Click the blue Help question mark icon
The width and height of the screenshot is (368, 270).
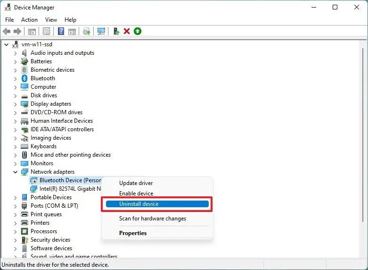pos(61,31)
